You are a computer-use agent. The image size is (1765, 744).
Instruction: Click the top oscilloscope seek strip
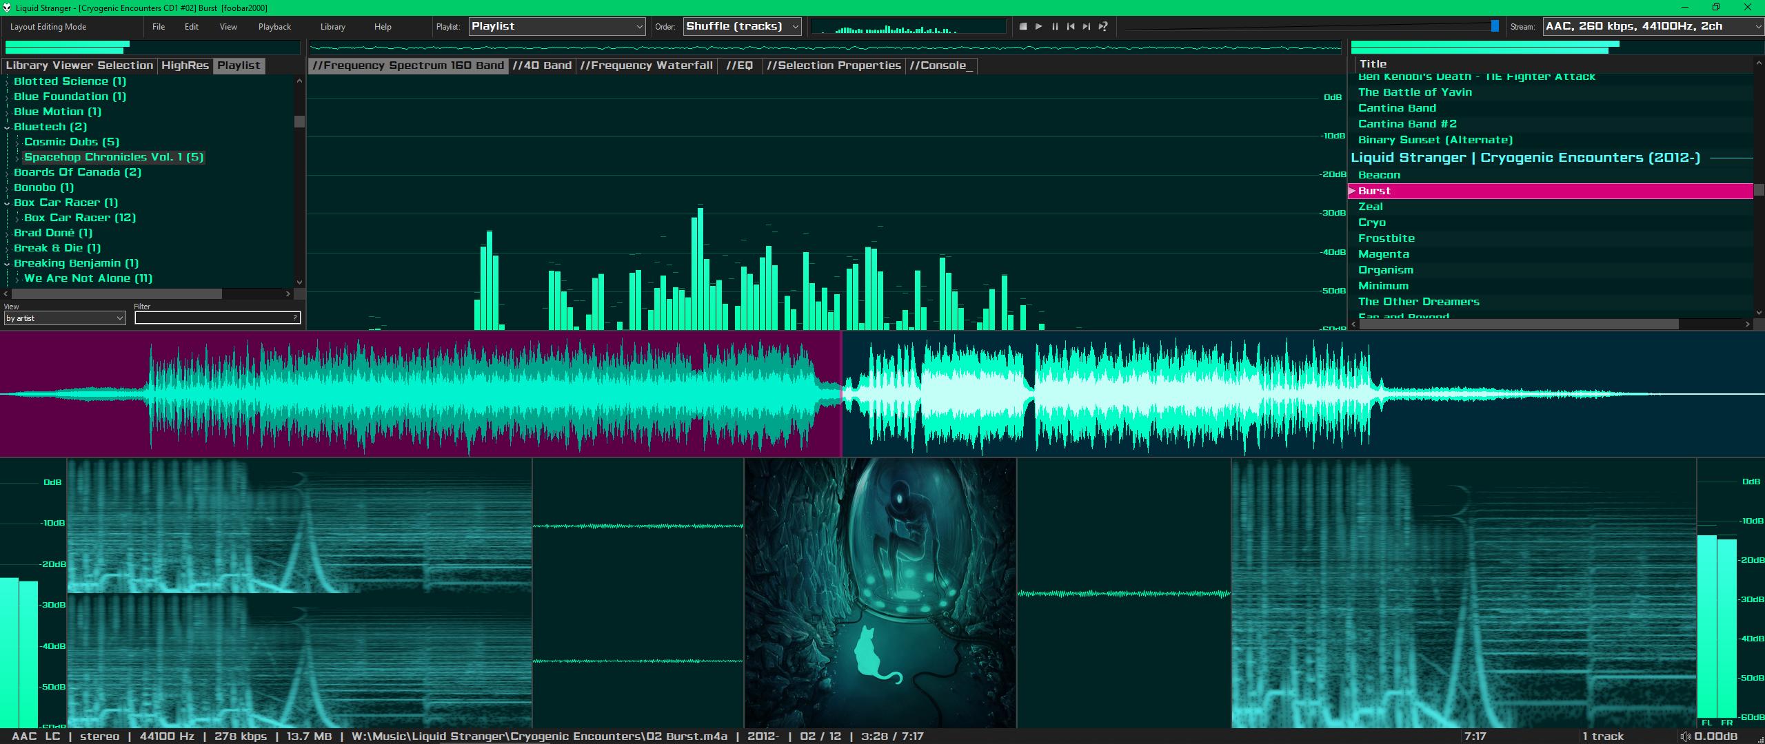point(825,48)
